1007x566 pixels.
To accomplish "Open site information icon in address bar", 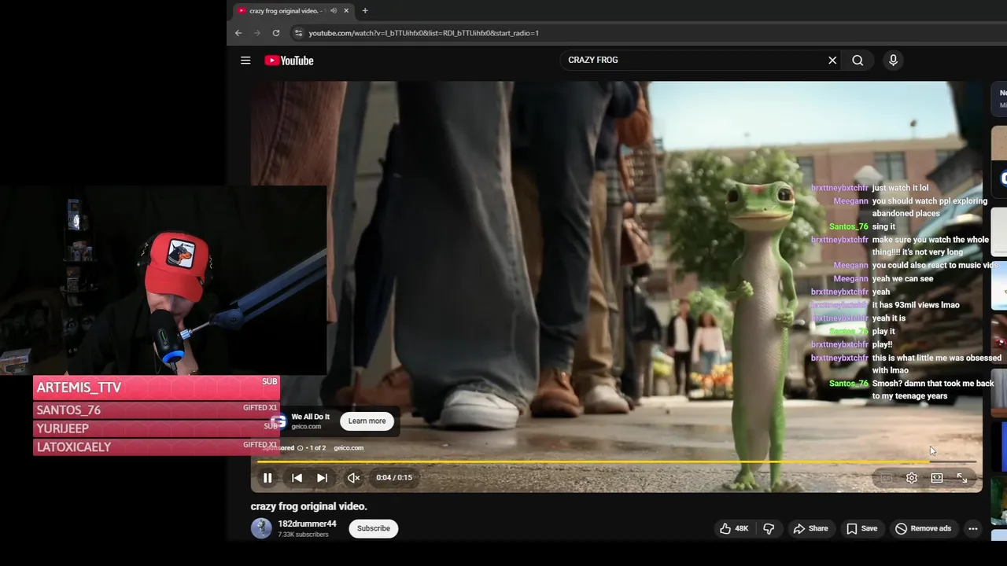I will tap(297, 33).
